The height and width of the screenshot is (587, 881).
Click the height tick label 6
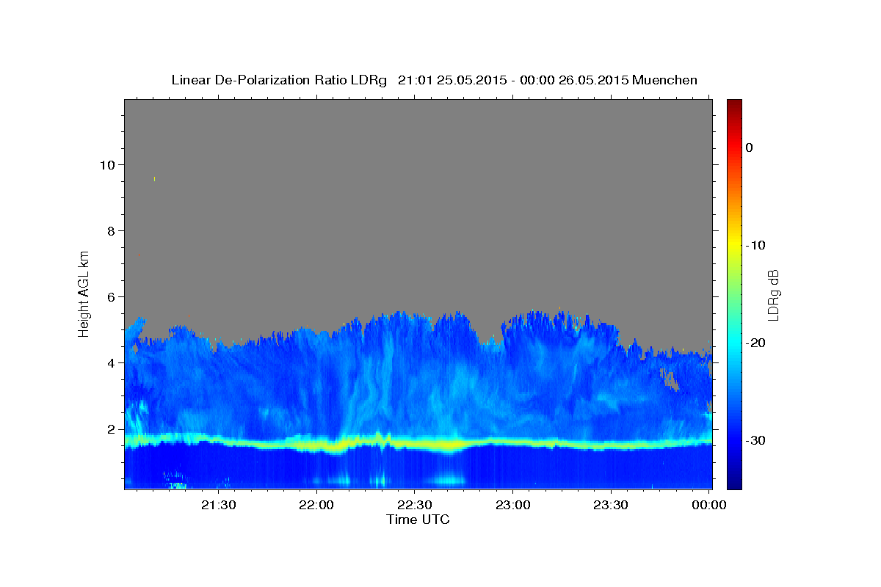click(x=112, y=296)
